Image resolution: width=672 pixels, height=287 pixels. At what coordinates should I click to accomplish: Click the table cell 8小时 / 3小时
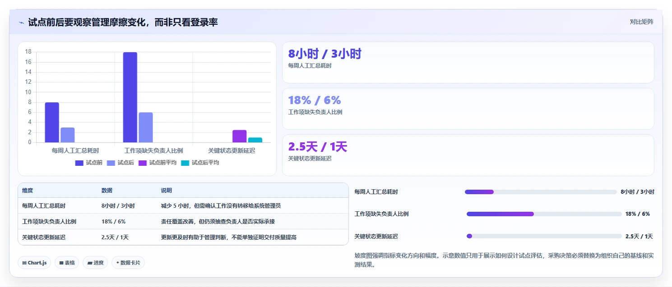click(118, 206)
